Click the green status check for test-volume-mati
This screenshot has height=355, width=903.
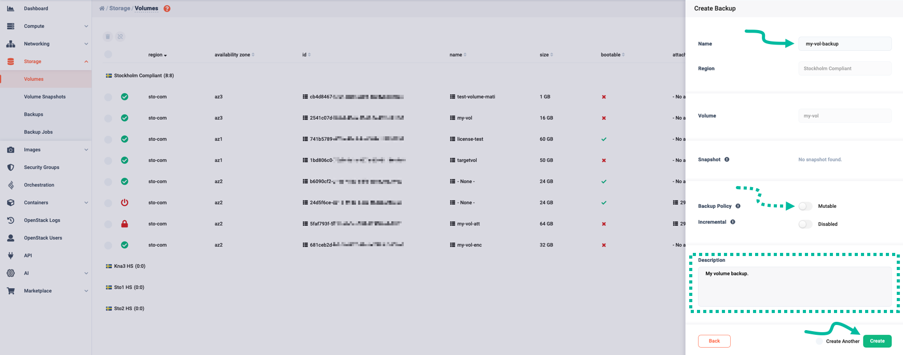pyautogui.click(x=125, y=97)
